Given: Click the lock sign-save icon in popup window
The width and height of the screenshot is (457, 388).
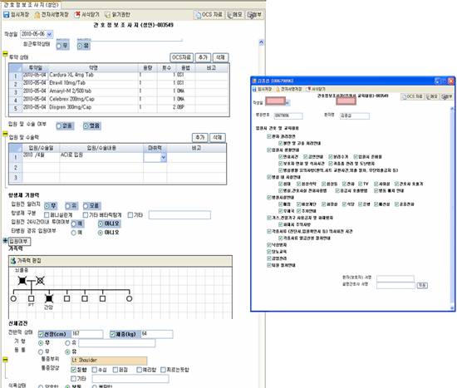Looking at the screenshot, I should tap(278, 89).
